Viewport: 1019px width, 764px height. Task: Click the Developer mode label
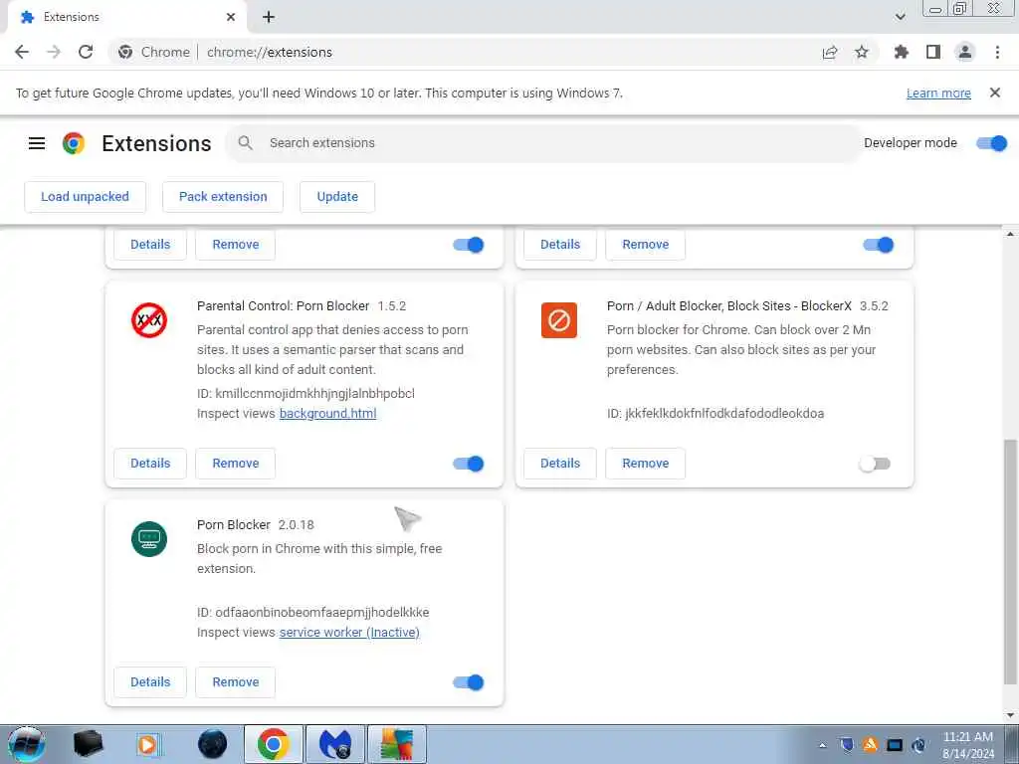(911, 143)
